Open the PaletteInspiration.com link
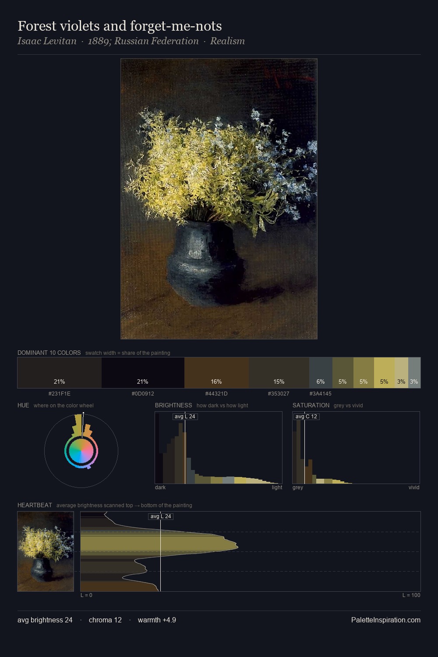Screen dimensions: 438x657 point(386,620)
